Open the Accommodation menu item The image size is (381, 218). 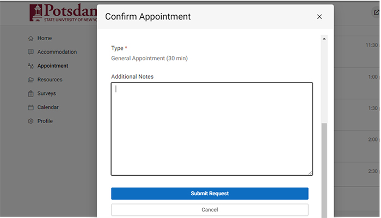coord(57,52)
